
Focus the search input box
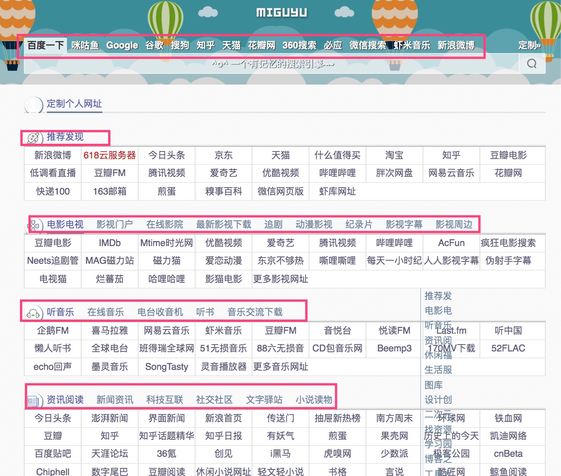click(269, 64)
